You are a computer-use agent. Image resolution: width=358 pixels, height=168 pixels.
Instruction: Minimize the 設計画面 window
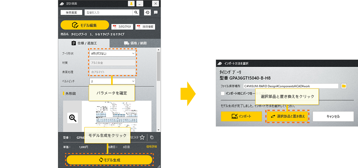pos(140,3)
